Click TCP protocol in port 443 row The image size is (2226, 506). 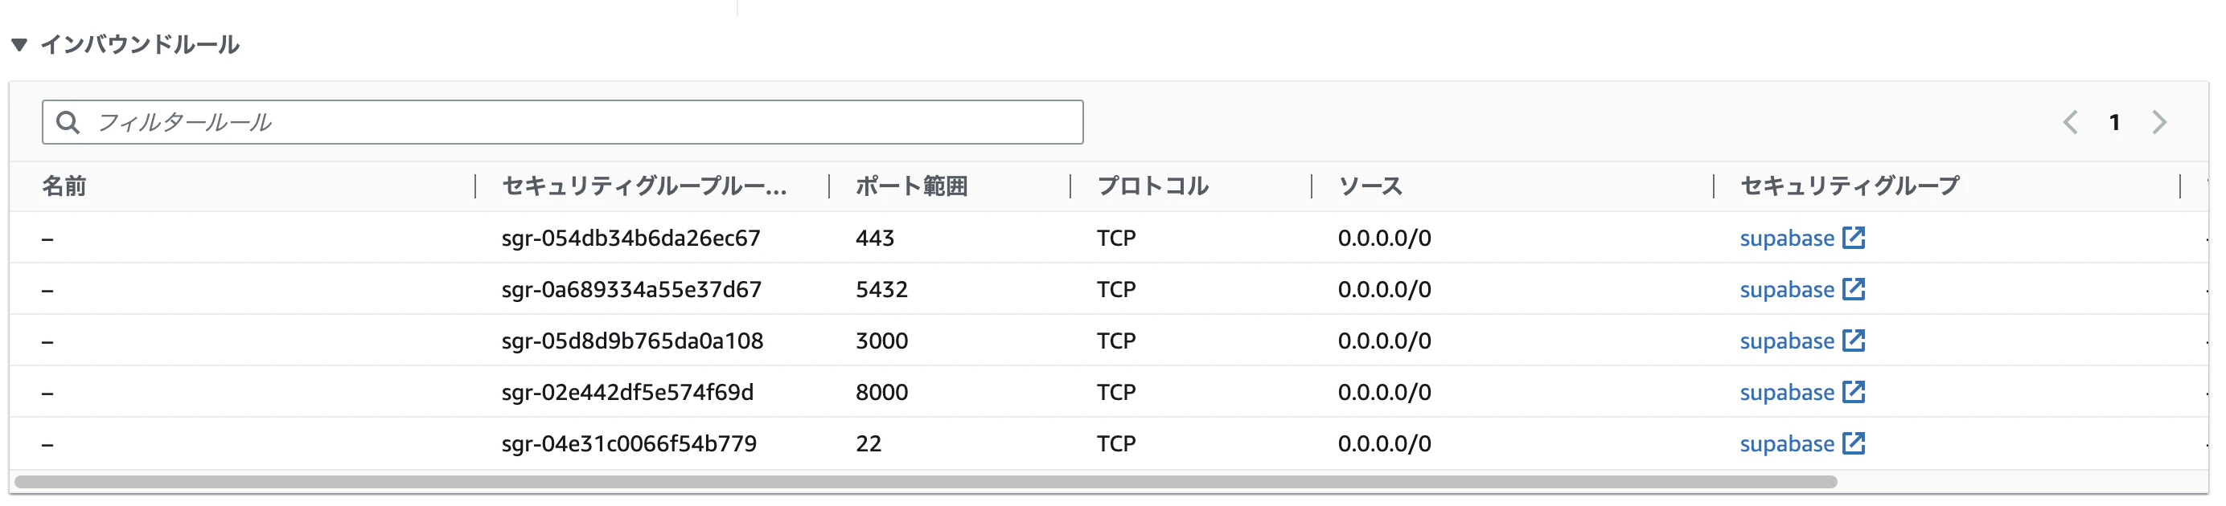pos(1116,239)
